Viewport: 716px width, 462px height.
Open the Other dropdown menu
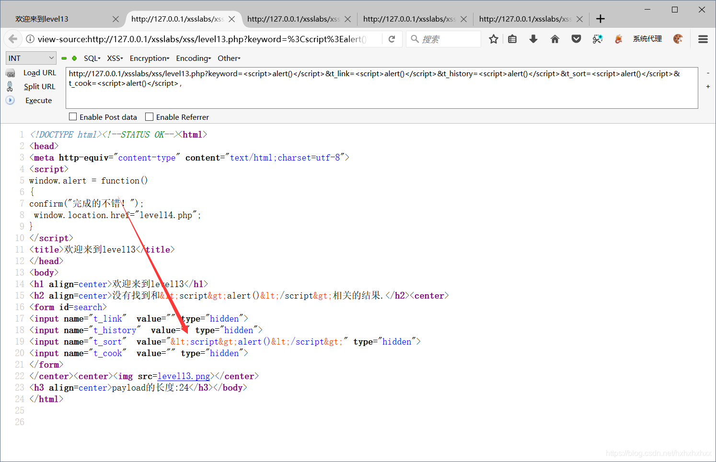click(x=229, y=58)
